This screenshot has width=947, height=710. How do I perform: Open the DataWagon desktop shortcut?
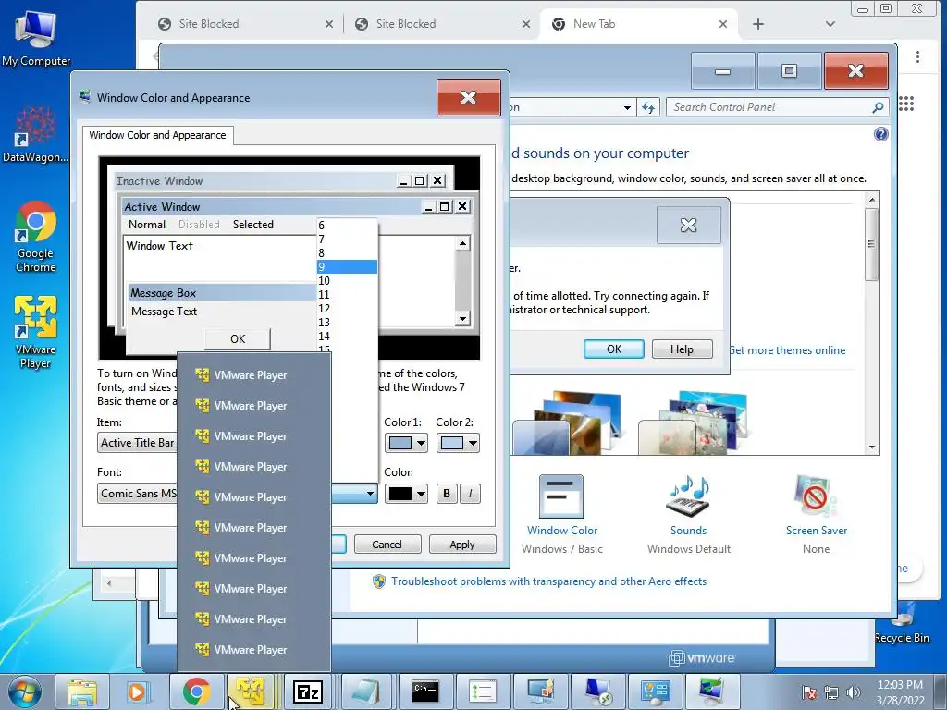click(x=35, y=134)
